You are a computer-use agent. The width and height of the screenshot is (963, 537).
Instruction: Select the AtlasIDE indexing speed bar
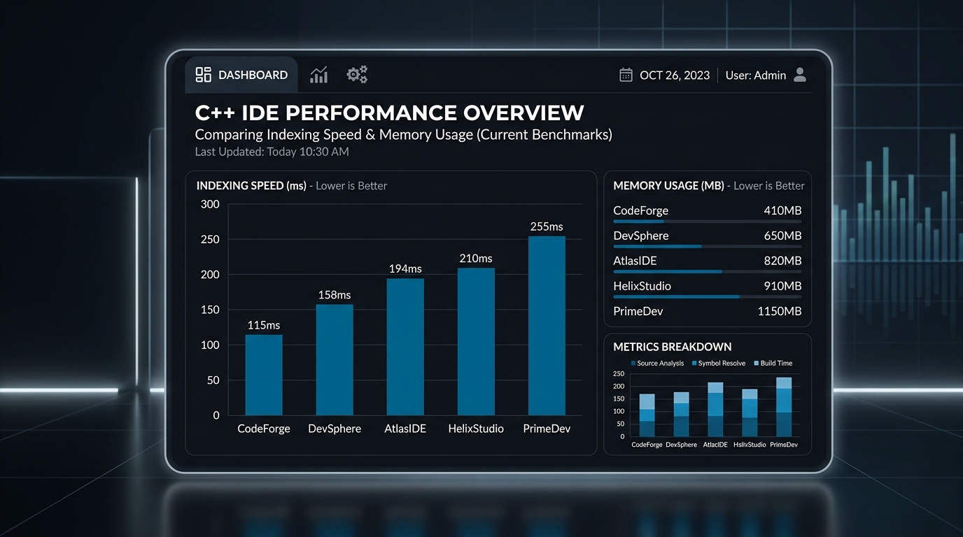pos(405,347)
